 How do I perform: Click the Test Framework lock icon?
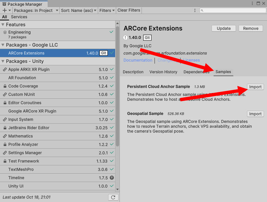point(5,161)
